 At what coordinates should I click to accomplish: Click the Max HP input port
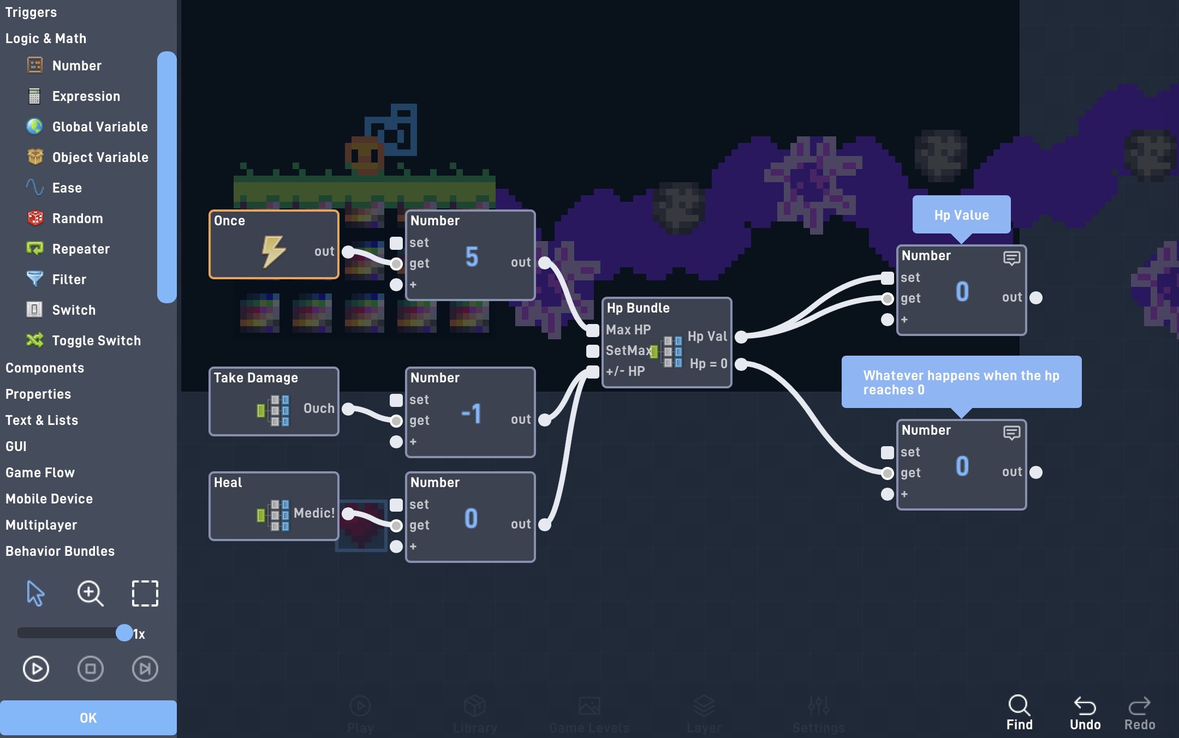coord(593,330)
